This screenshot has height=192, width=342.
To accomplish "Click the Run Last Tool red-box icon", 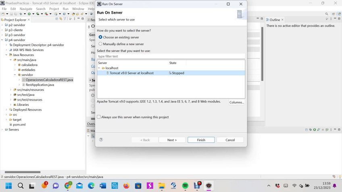I will click(x=46, y=14).
